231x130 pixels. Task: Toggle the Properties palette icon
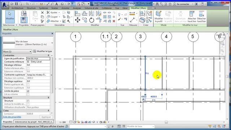(24, 20)
